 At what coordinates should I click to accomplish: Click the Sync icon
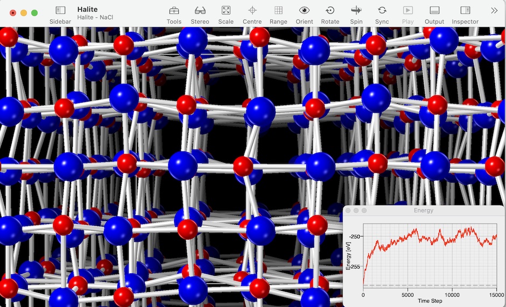pos(382,11)
